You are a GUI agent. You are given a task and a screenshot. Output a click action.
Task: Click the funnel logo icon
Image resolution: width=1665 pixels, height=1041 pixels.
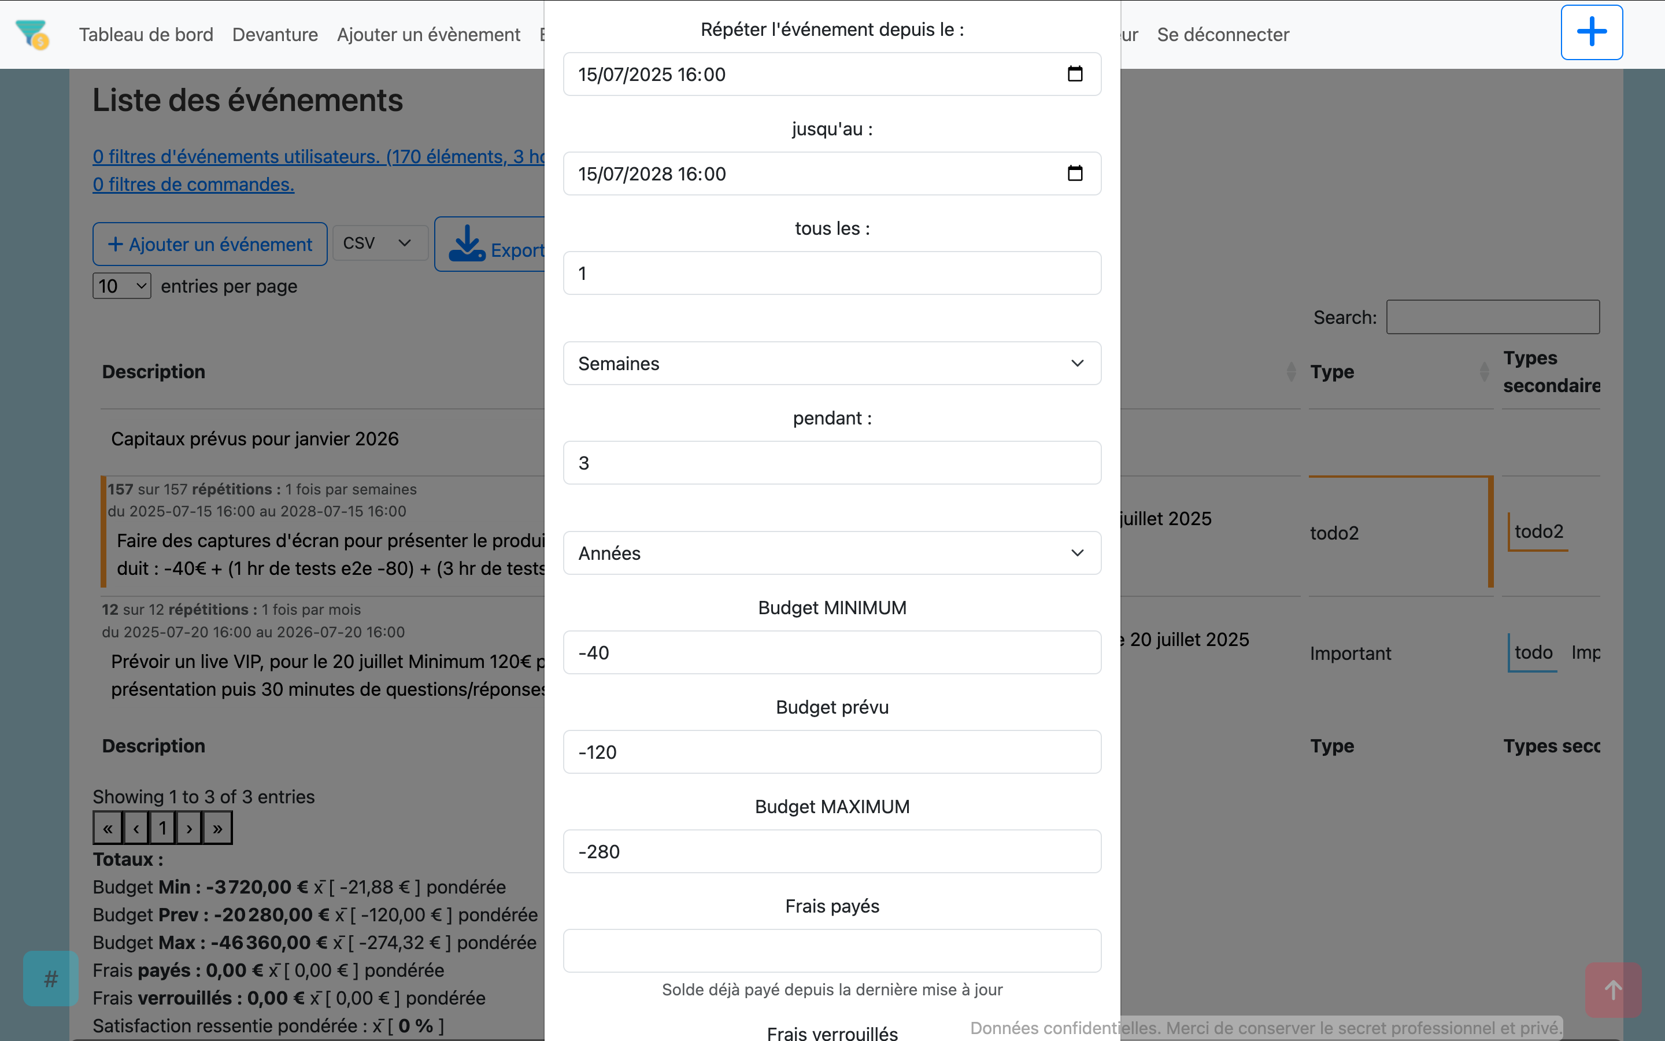tap(32, 34)
